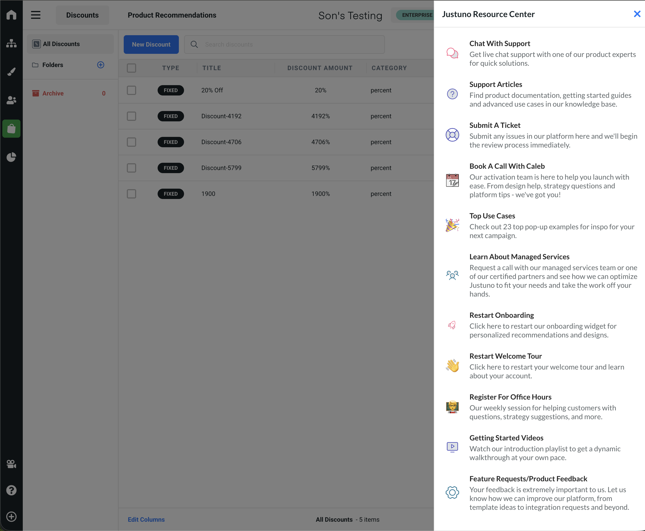Click the 4706% discount amount cell
Screen dimensions: 645x531
tap(321, 142)
